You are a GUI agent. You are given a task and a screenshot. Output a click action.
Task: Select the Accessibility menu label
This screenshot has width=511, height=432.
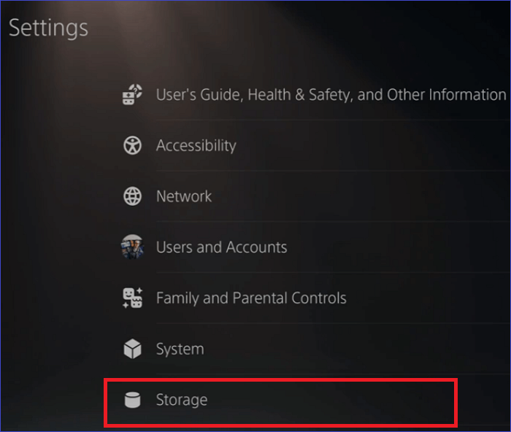196,145
